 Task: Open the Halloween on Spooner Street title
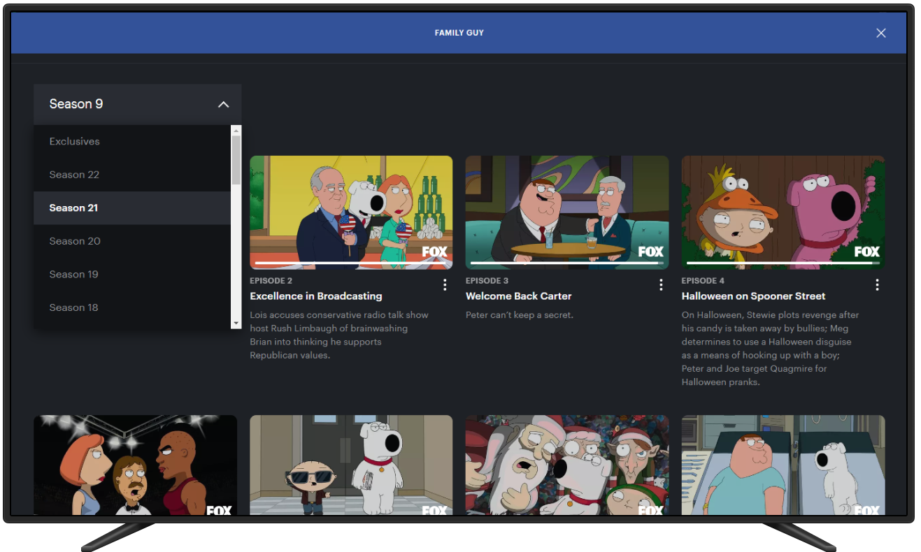tap(753, 296)
